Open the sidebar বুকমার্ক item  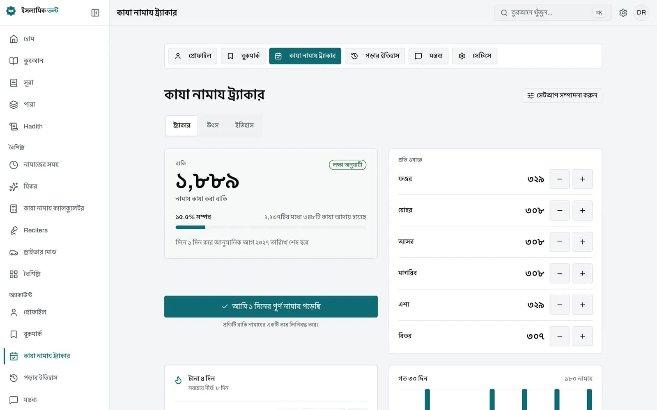coord(54,334)
